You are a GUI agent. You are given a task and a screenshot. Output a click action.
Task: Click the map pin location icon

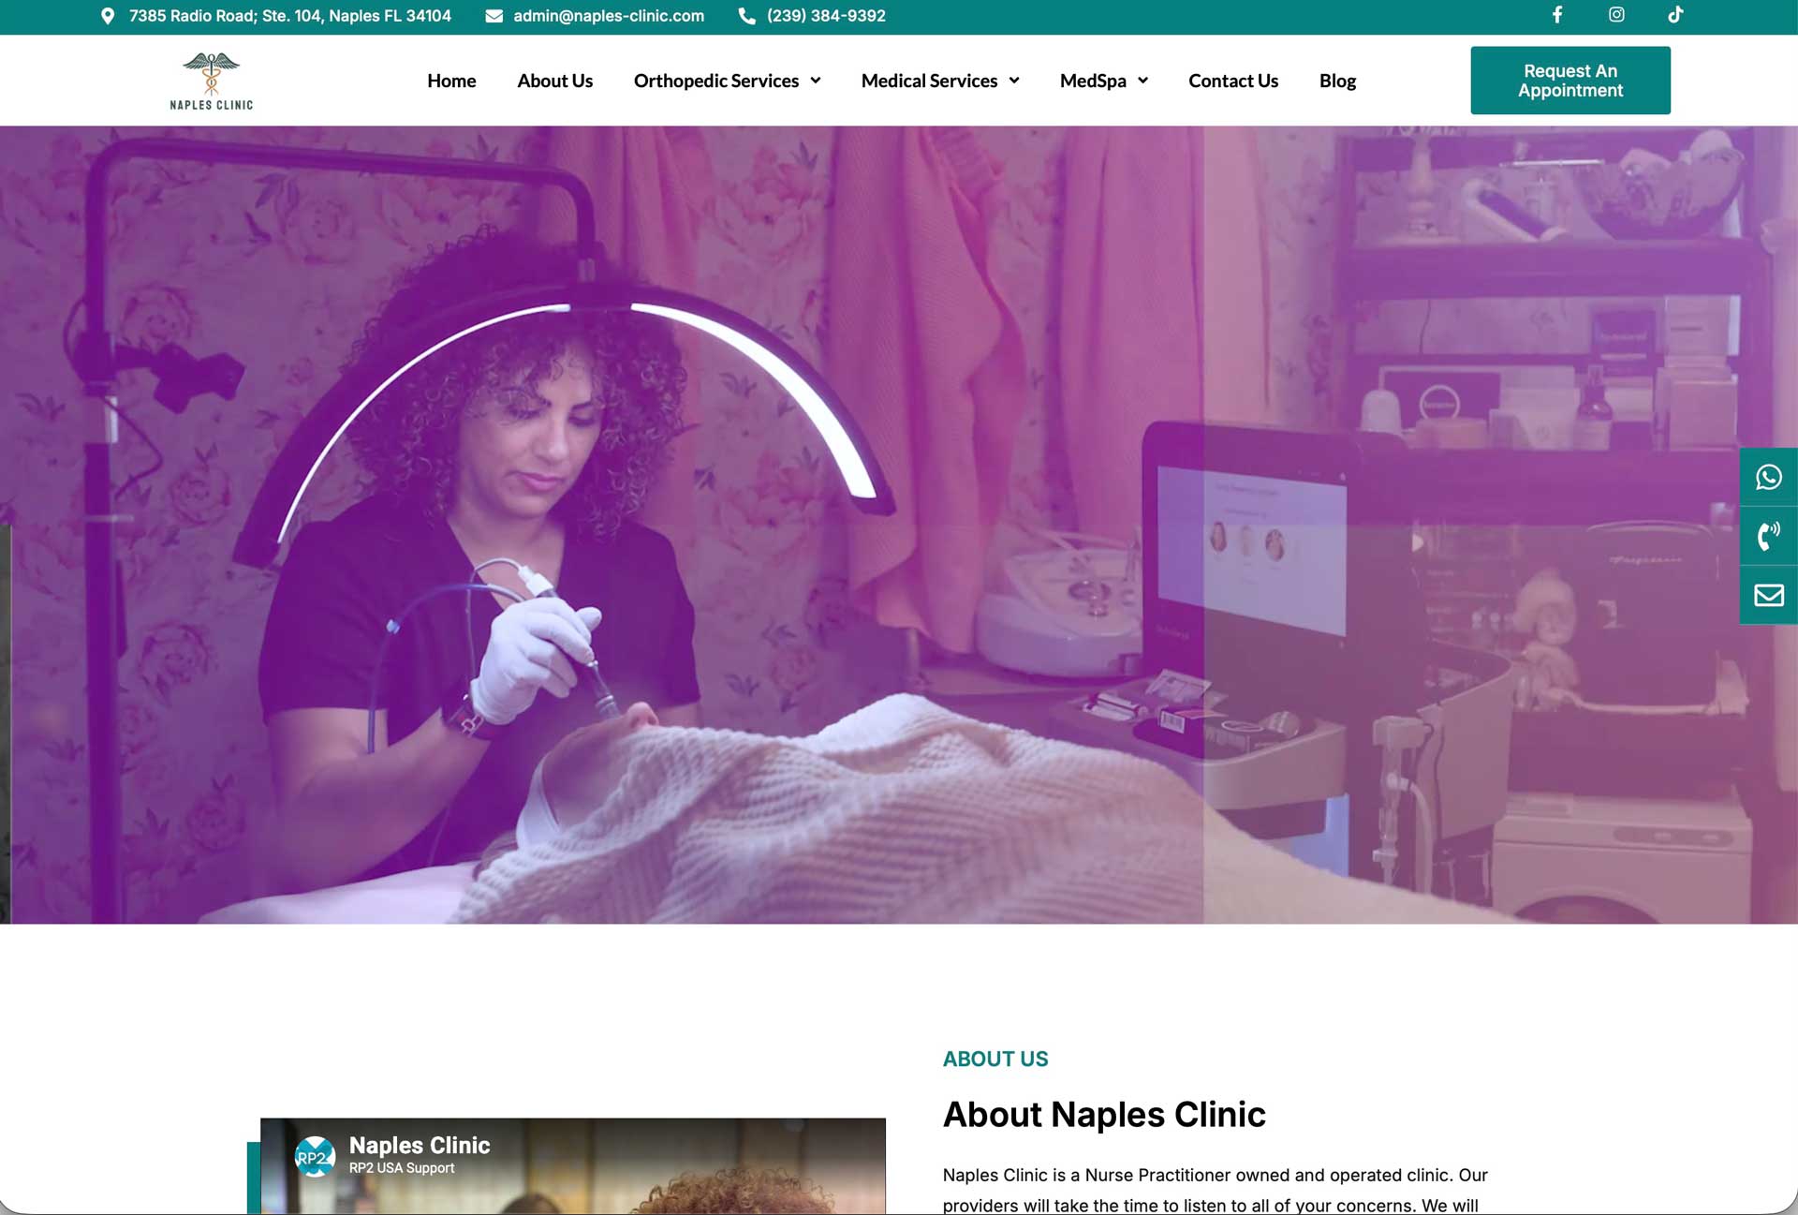tap(108, 16)
